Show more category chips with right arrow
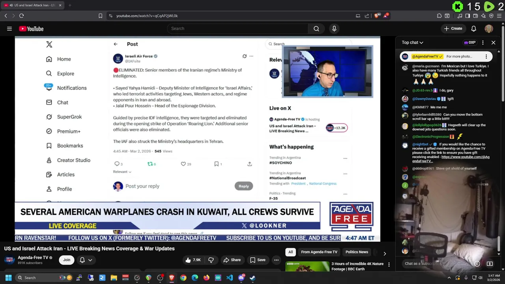Viewport: 505px width, 284px height. pos(385,254)
